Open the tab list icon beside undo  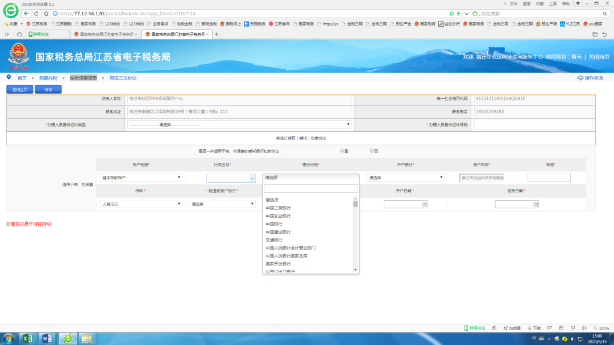[595, 35]
